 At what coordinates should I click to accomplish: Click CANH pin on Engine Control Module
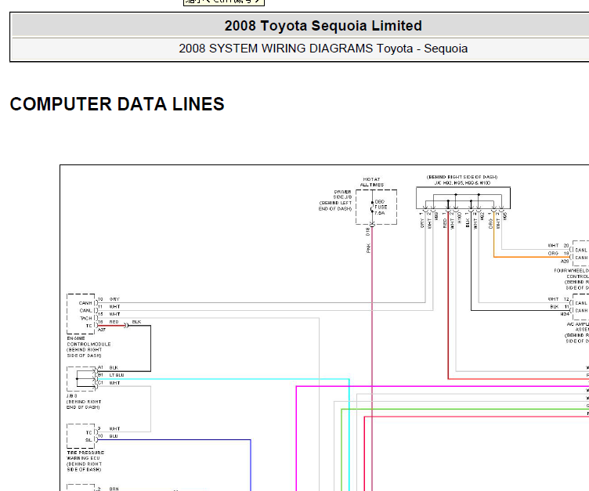(85, 303)
